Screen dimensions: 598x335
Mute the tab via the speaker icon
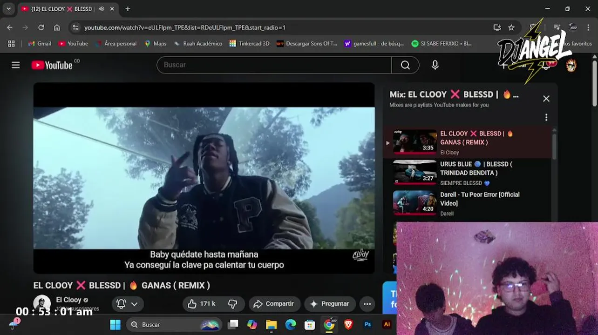pos(102,9)
